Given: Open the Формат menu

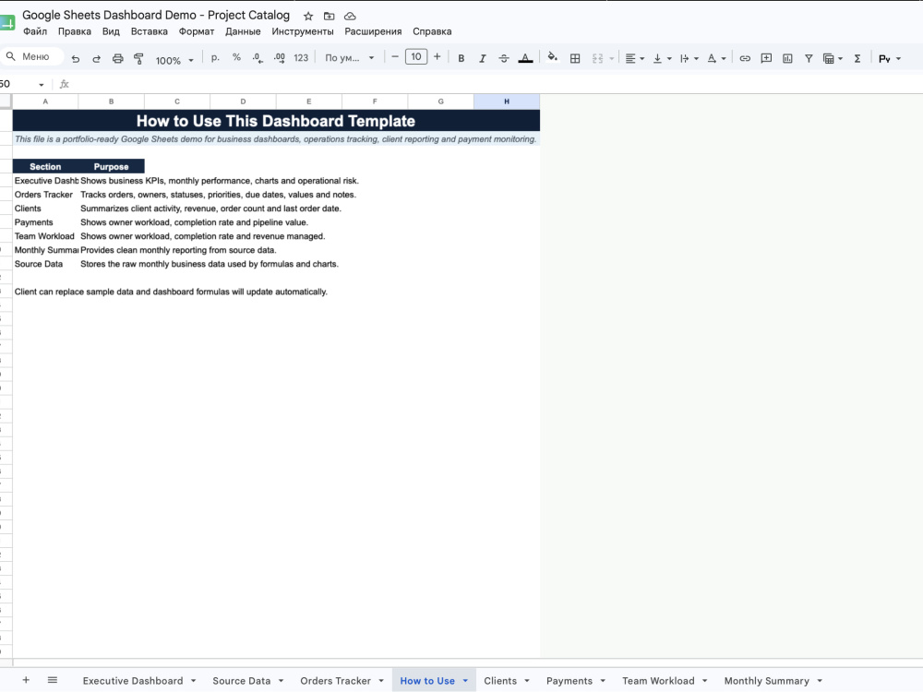Looking at the screenshot, I should click(x=197, y=31).
